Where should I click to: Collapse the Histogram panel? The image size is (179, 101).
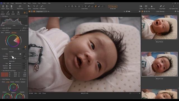[1, 16]
